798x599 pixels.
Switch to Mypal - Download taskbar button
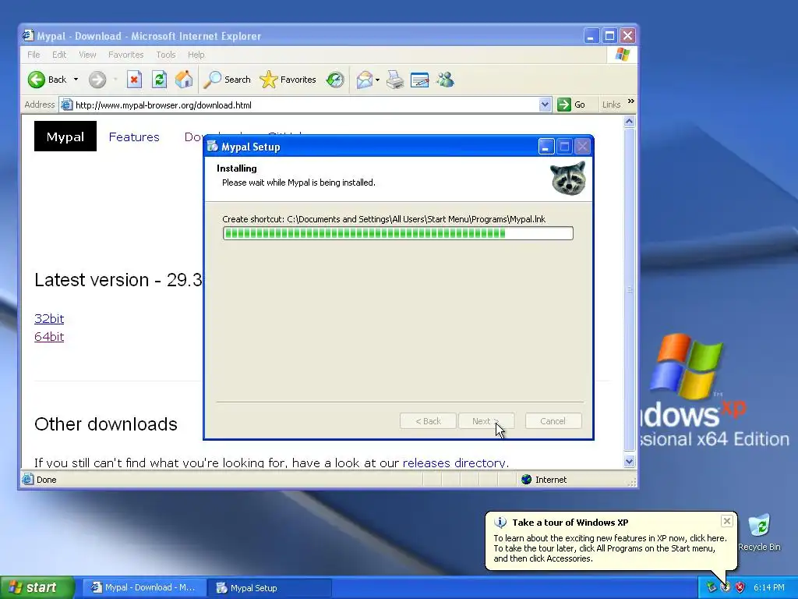pyautogui.click(x=144, y=587)
